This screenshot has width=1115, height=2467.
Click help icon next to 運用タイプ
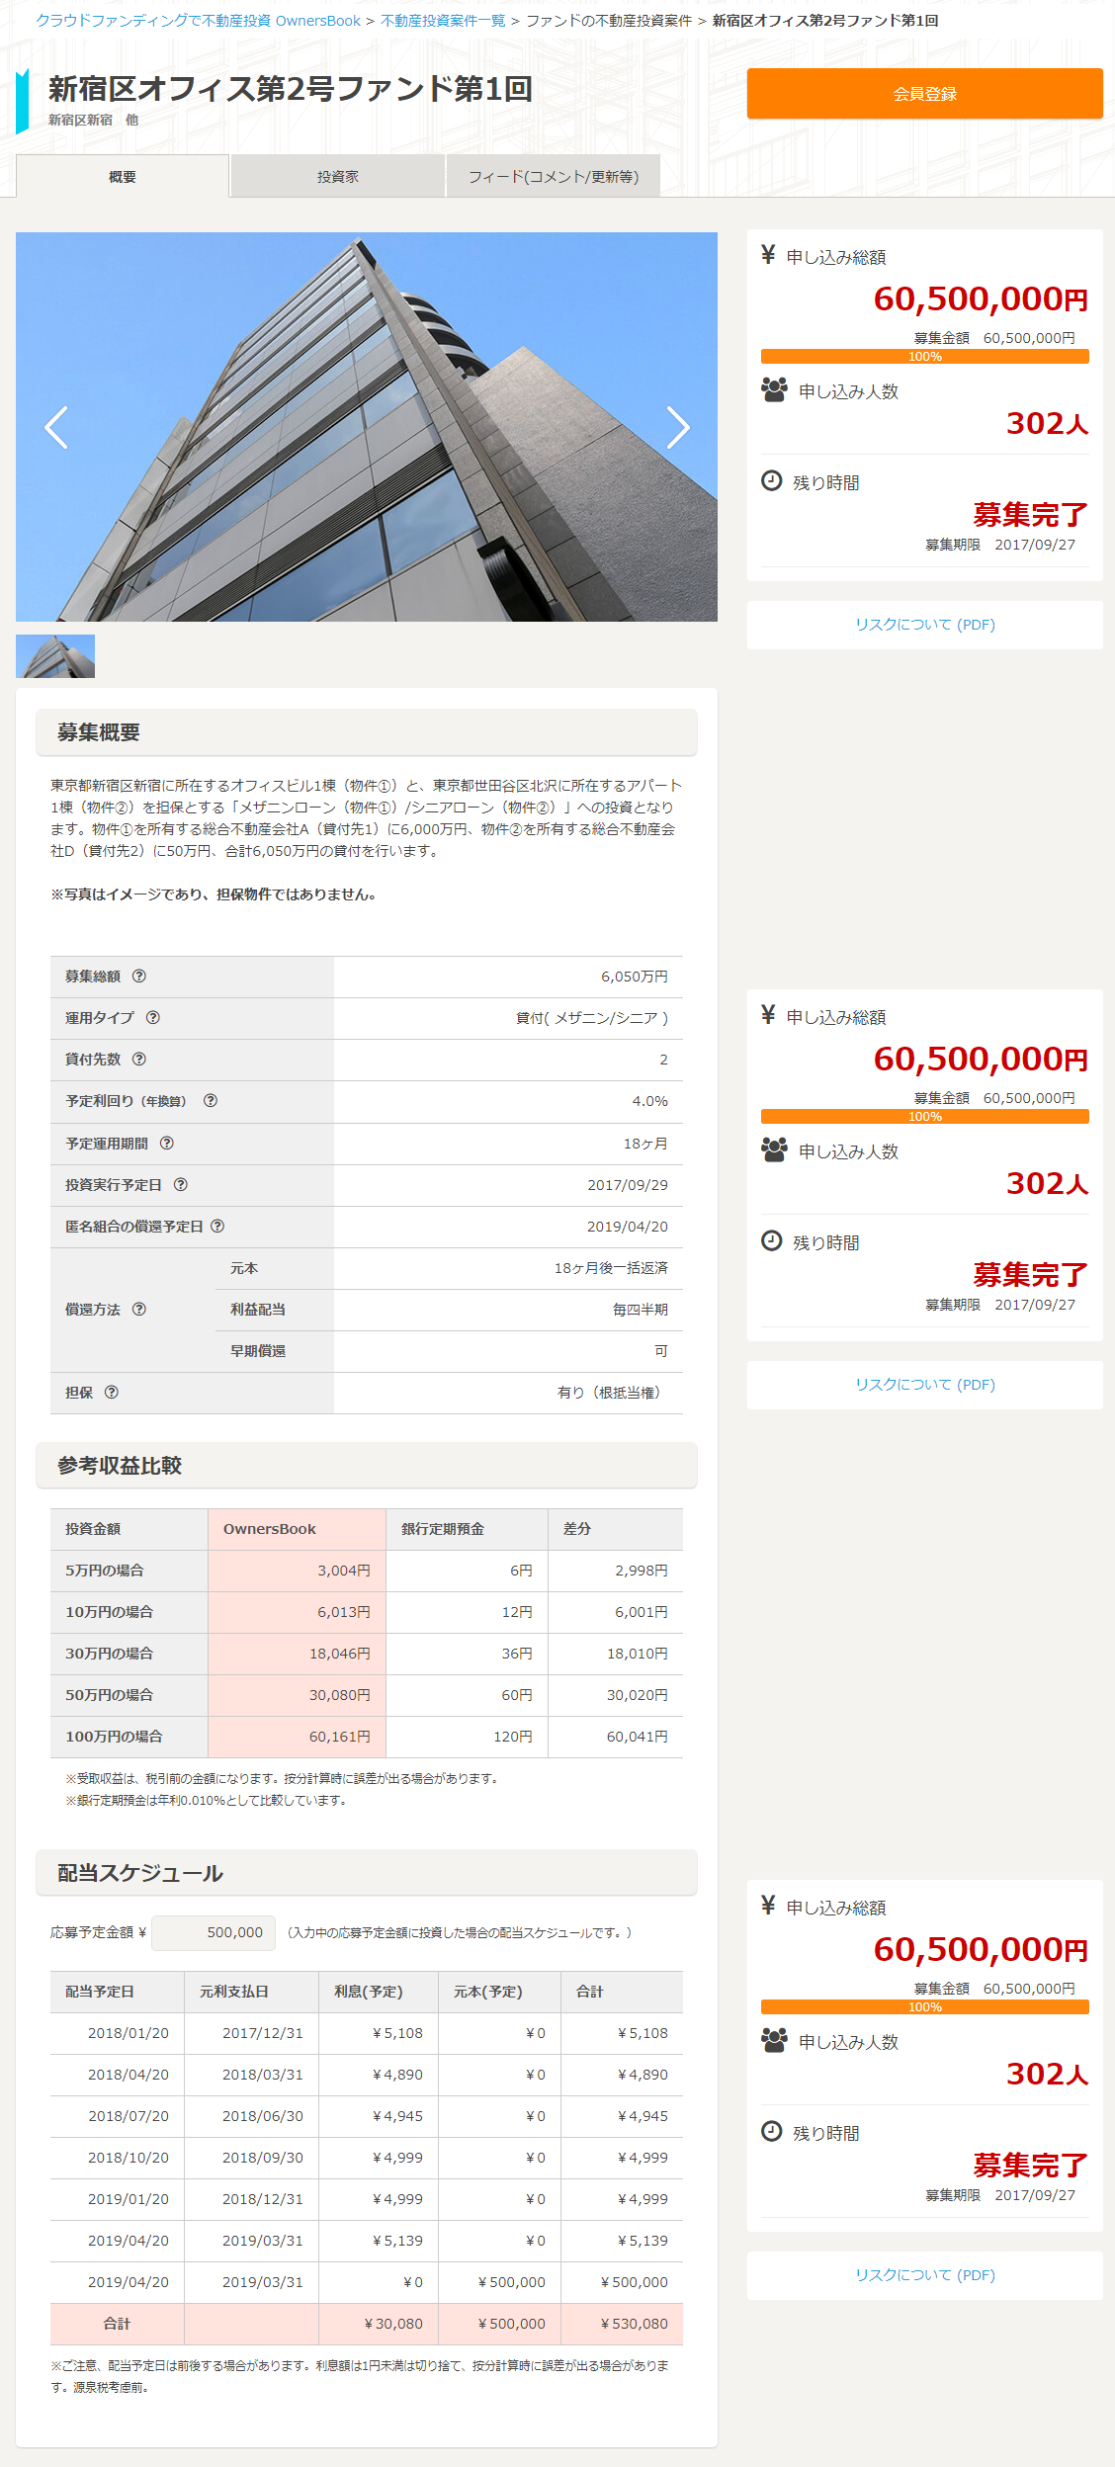click(x=153, y=1017)
